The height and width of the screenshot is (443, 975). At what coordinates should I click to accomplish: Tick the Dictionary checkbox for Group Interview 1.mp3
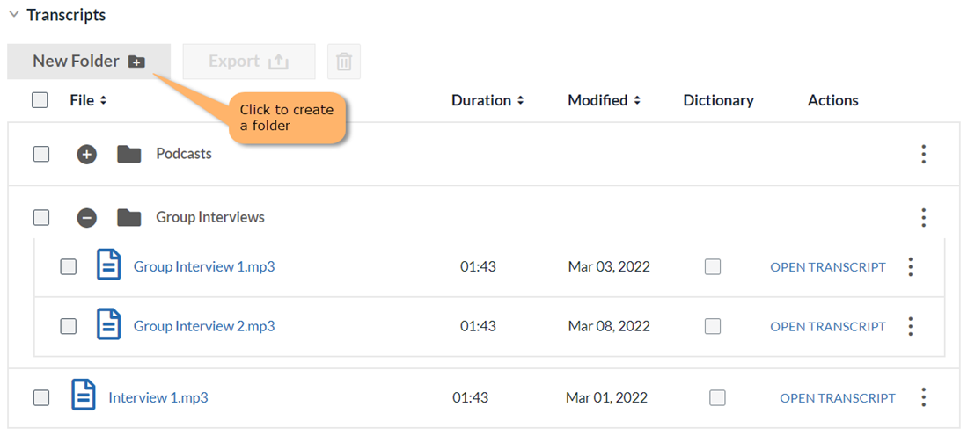pyautogui.click(x=713, y=266)
